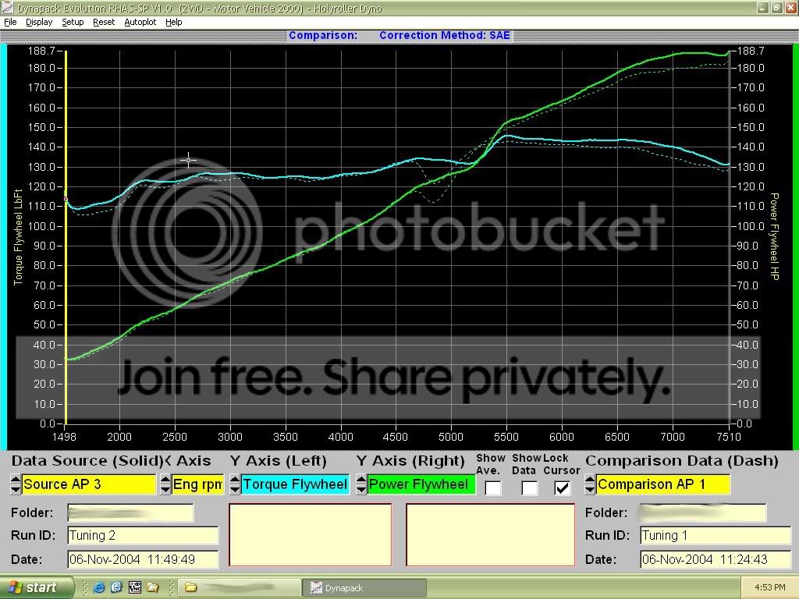Image resolution: width=799 pixels, height=599 pixels.
Task: Click the source date field 11:49:49
Action: [143, 559]
